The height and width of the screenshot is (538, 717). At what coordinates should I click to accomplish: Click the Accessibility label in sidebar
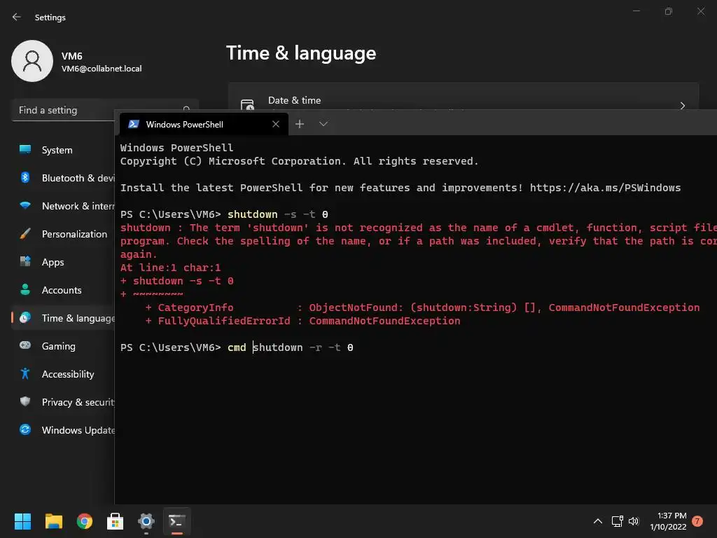click(68, 374)
